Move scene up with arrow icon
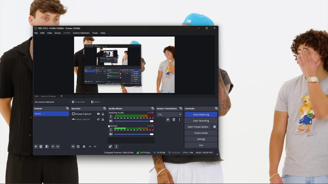This screenshot has width=328, height=184. click(x=53, y=146)
